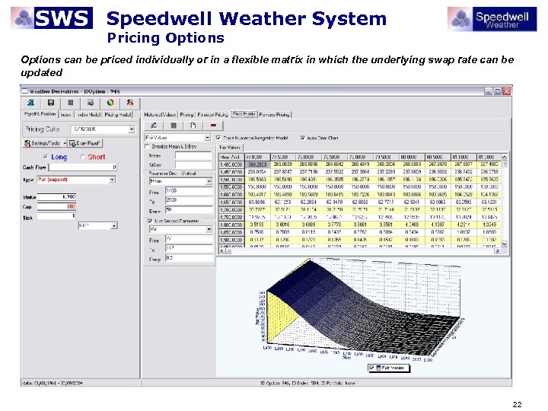Click the calculate icon in Price Matrix toolbar
Viewport: 548px width, 411px height.
click(154, 126)
